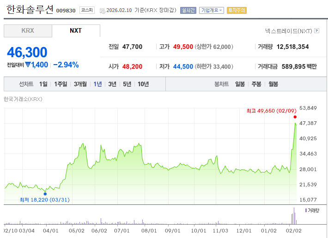328x238 pixels.
Task: Select the 3개월 line chart period
Action: click(80, 84)
